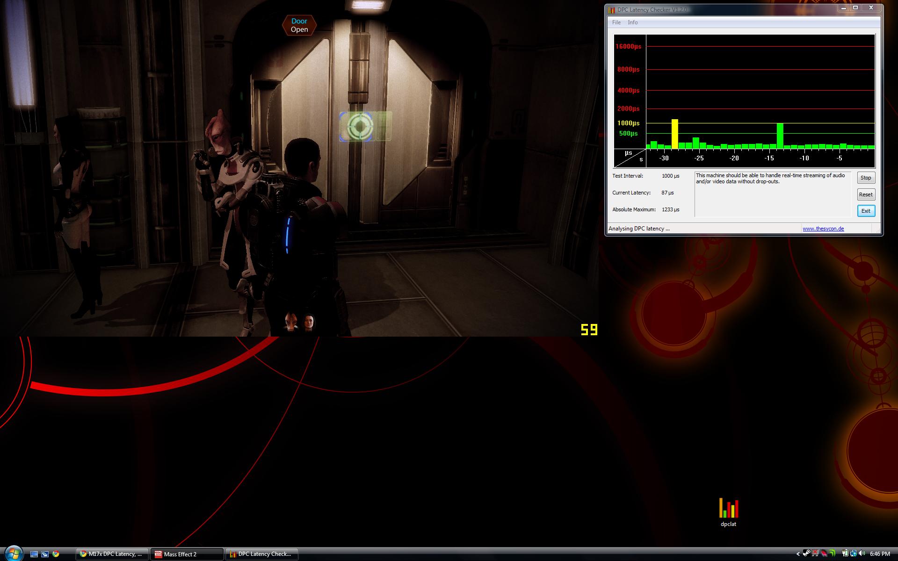Click the Mass Effect 2 door hologram
The height and width of the screenshot is (561, 898).
coord(360,126)
